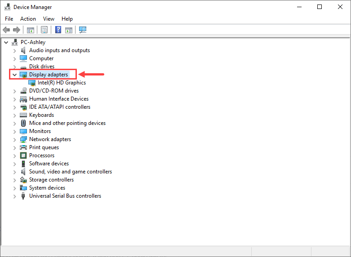
Task: Select IDE ATA/ATAPI controllers label
Action: (60, 107)
